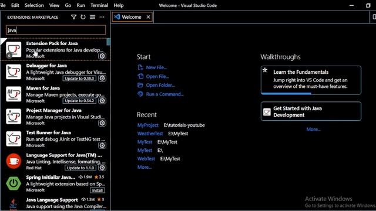Image resolution: width=376 pixels, height=211 pixels.
Task: Click the Debugger for Java extension icon
Action: click(x=14, y=72)
